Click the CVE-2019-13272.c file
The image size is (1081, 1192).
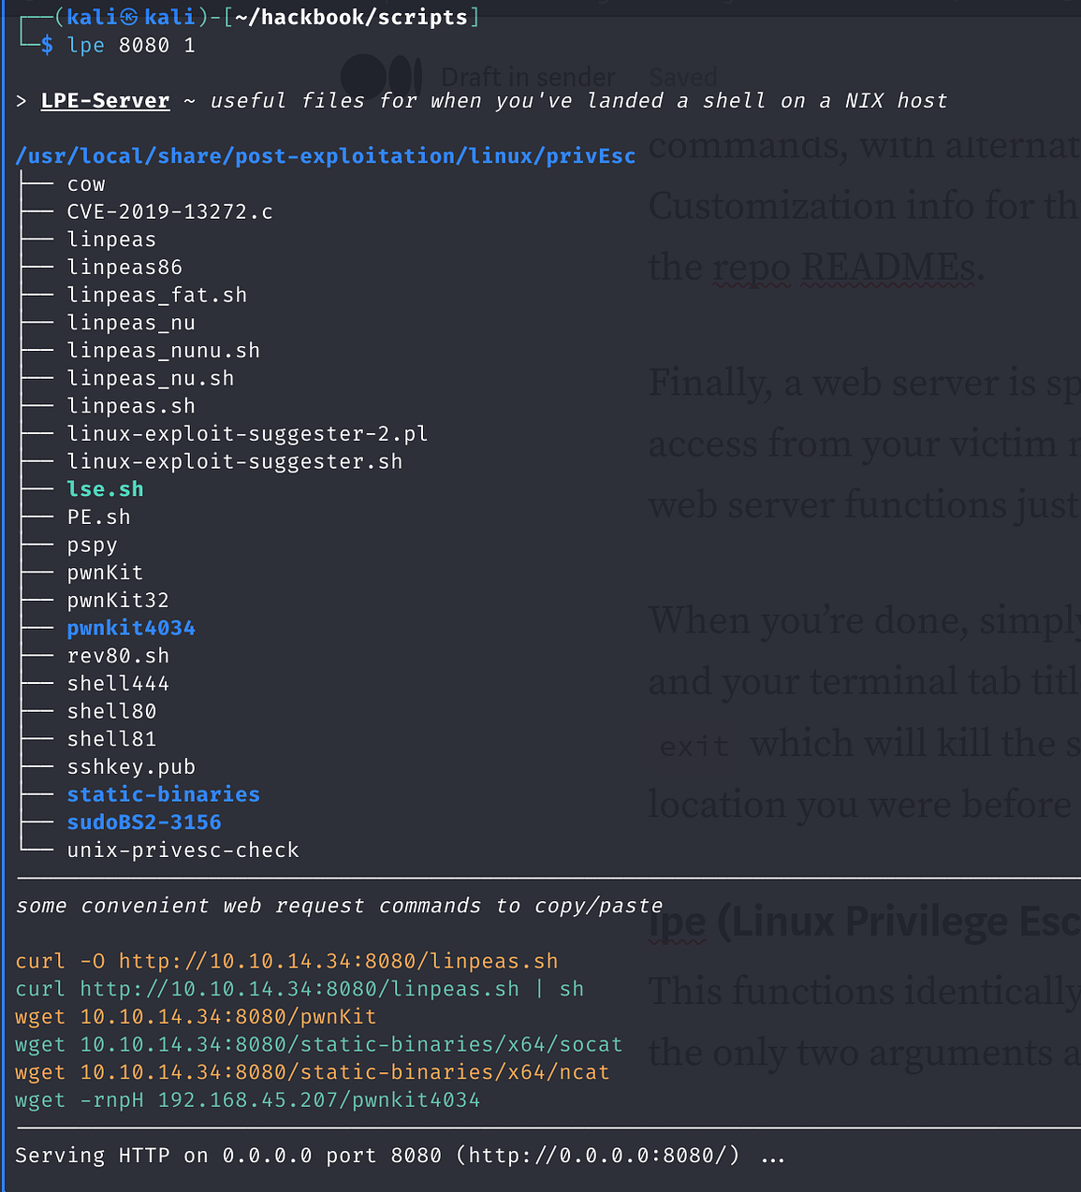(170, 212)
